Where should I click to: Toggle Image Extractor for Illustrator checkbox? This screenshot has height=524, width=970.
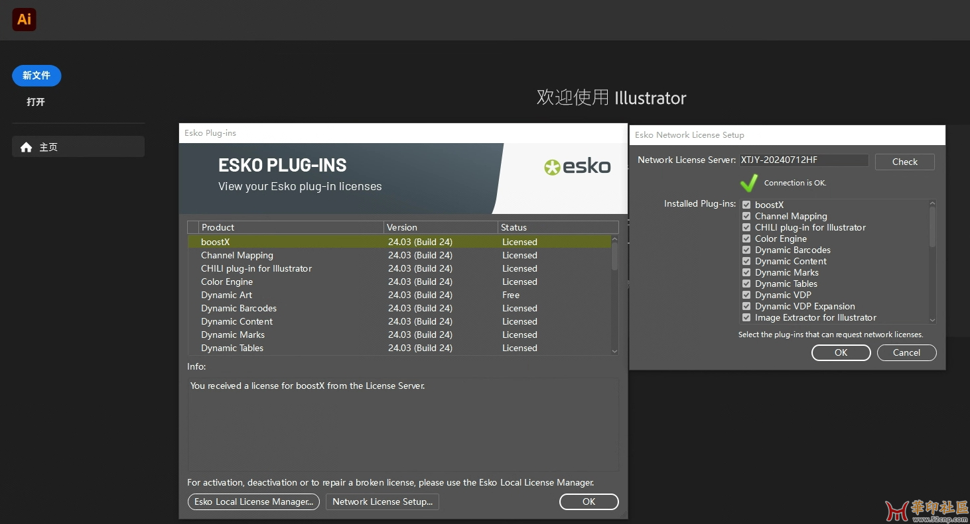coord(746,317)
